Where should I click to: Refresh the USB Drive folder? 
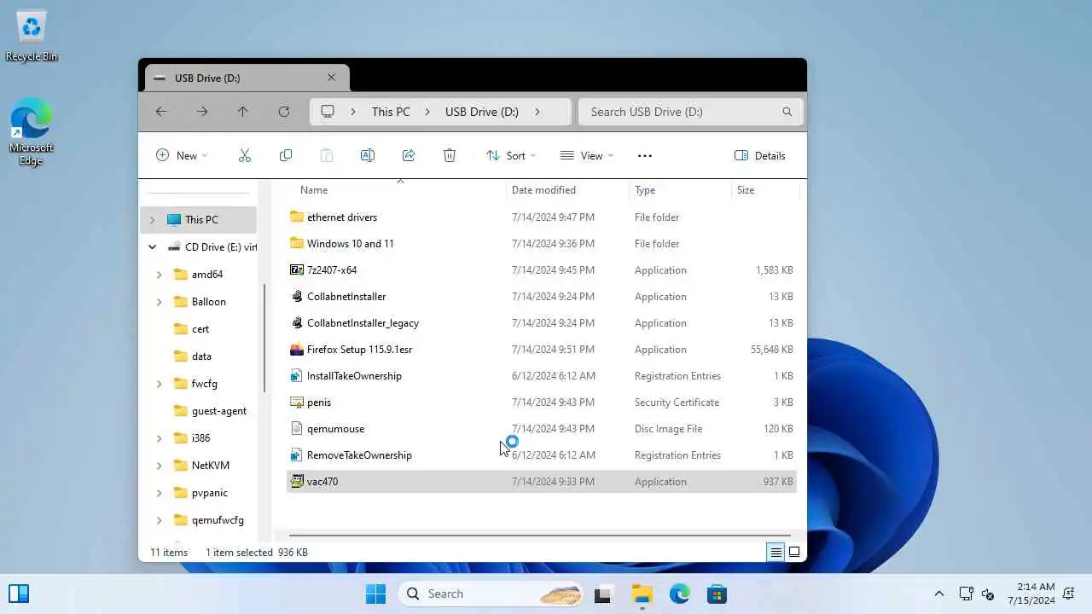point(284,112)
